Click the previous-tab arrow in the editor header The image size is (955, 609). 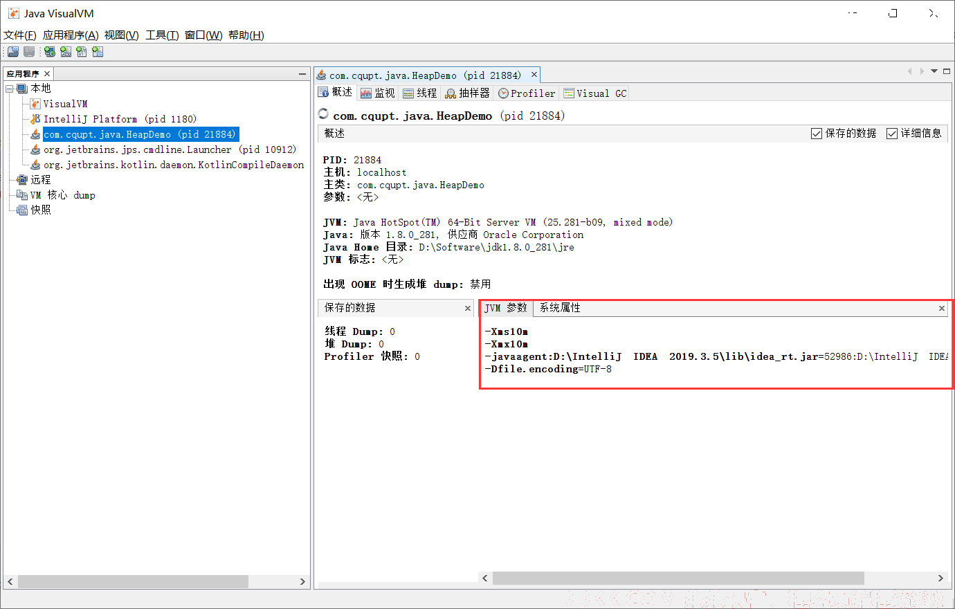[x=910, y=71]
